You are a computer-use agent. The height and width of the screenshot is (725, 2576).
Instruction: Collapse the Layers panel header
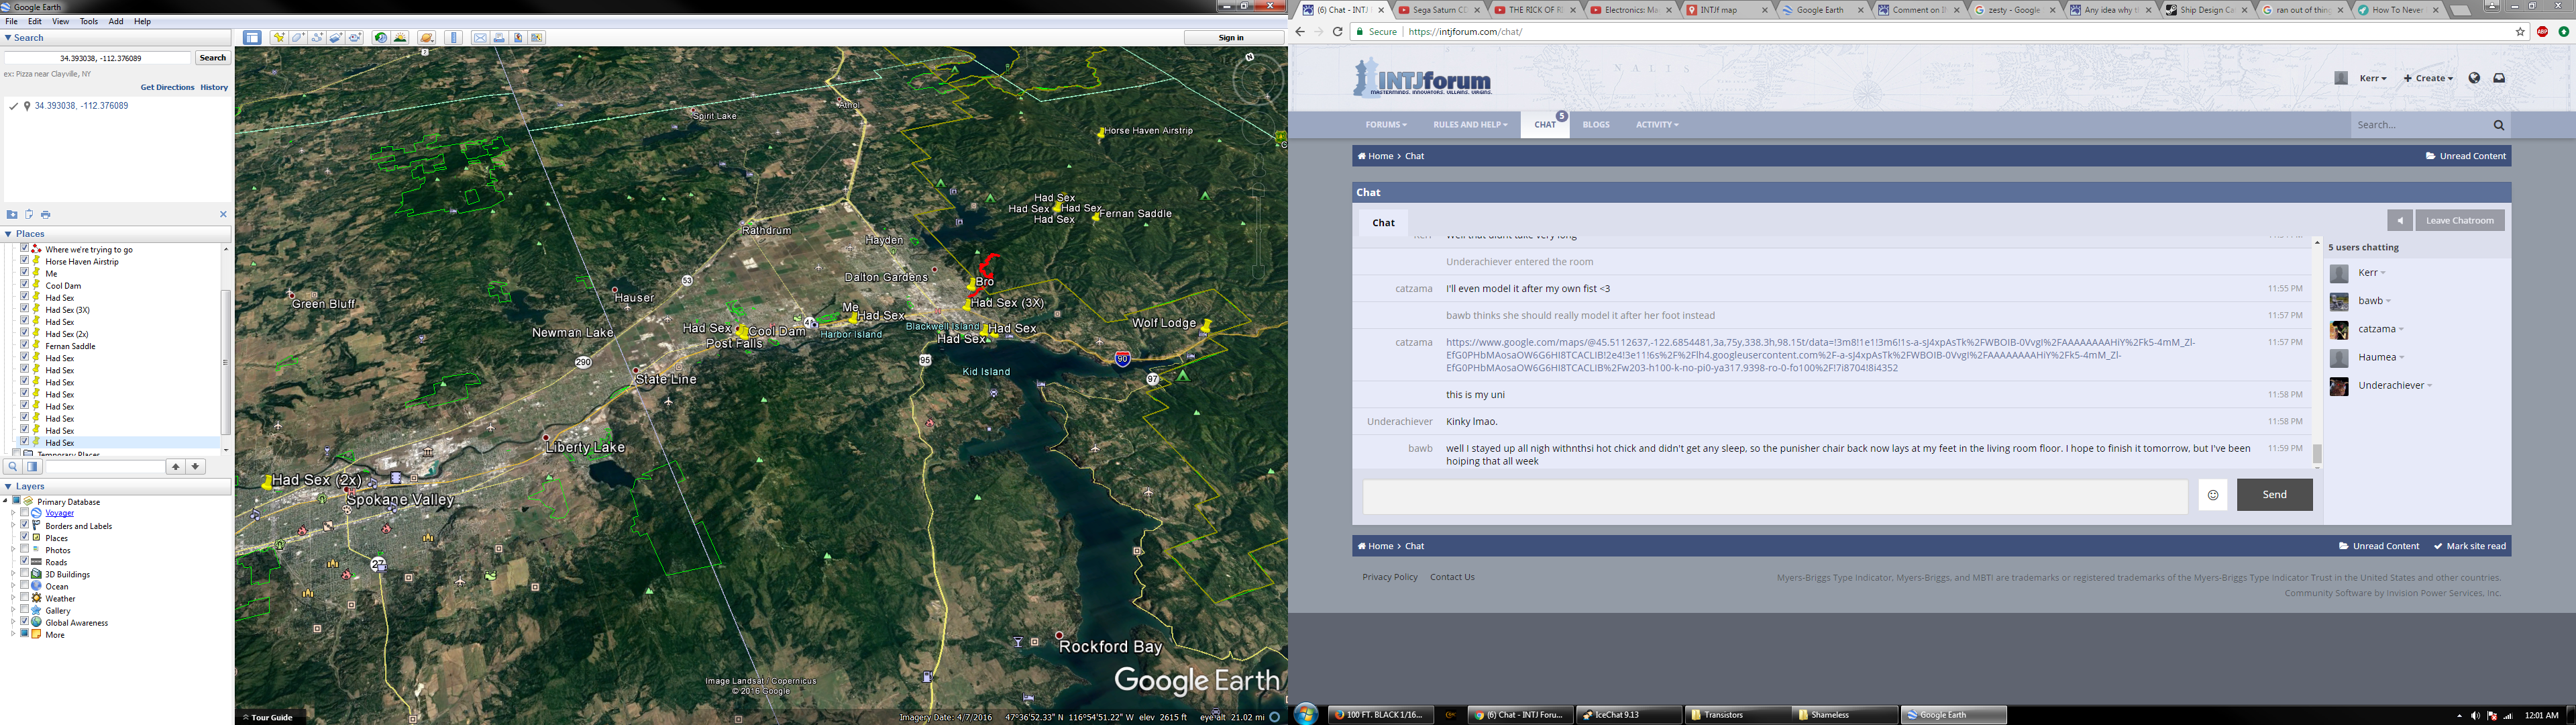116,485
